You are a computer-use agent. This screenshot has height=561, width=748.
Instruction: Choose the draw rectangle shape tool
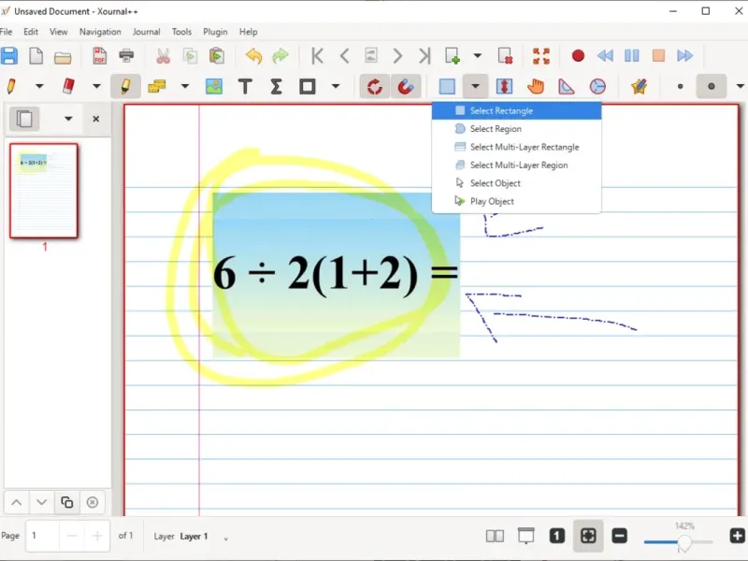pyautogui.click(x=308, y=86)
